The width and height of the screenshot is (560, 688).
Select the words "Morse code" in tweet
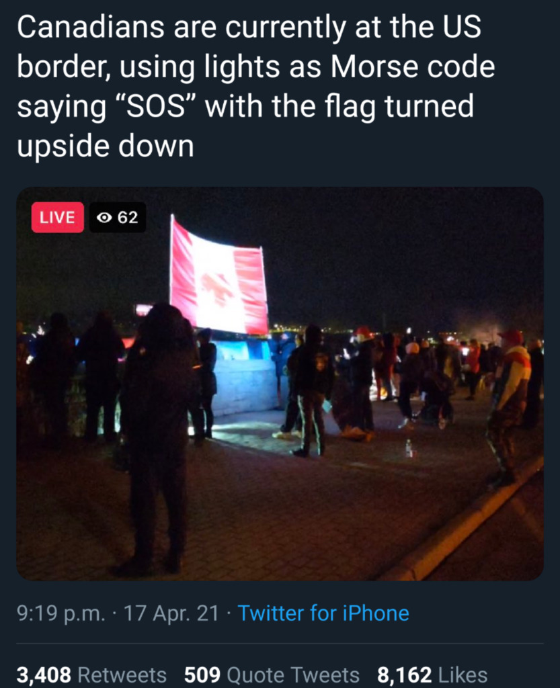413,67
